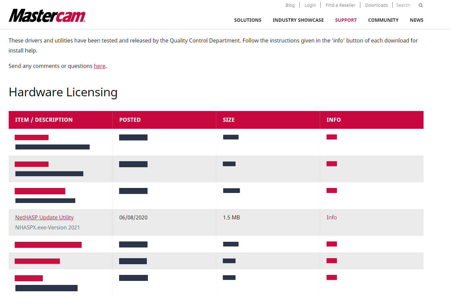Open the Login link
Viewport: 451px width, 308px height.
click(310, 5)
